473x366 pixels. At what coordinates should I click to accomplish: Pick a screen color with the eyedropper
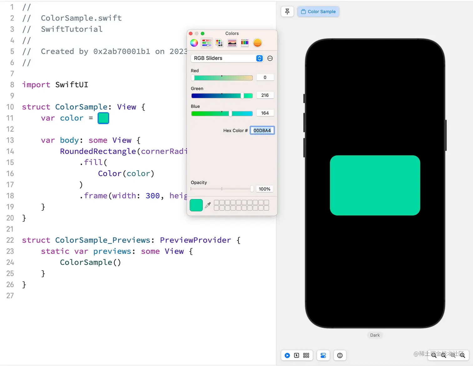pos(208,205)
